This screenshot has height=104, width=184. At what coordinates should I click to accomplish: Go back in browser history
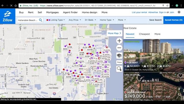click(3, 5)
